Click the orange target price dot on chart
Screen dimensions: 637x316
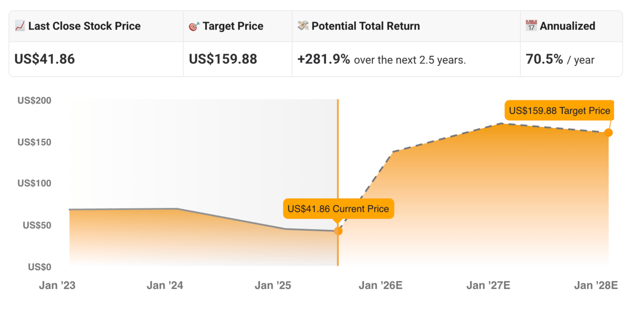point(608,133)
